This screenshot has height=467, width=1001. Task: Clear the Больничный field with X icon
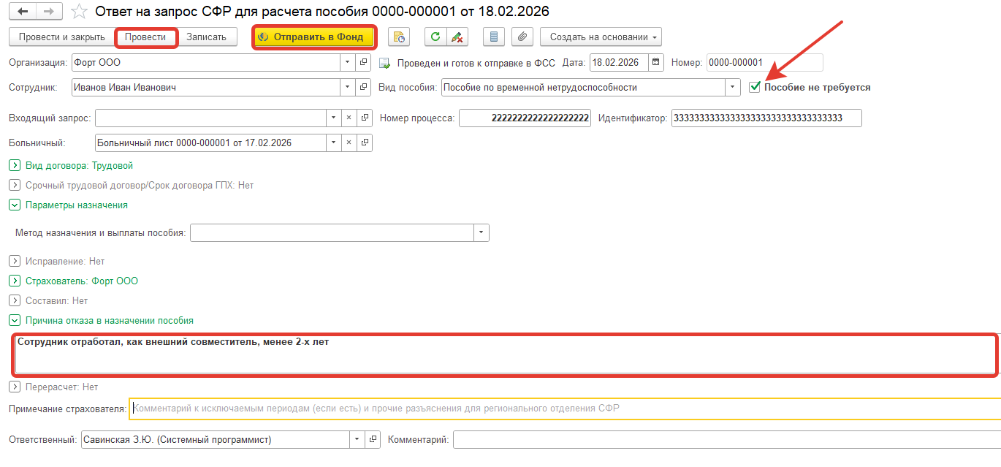[x=349, y=143]
